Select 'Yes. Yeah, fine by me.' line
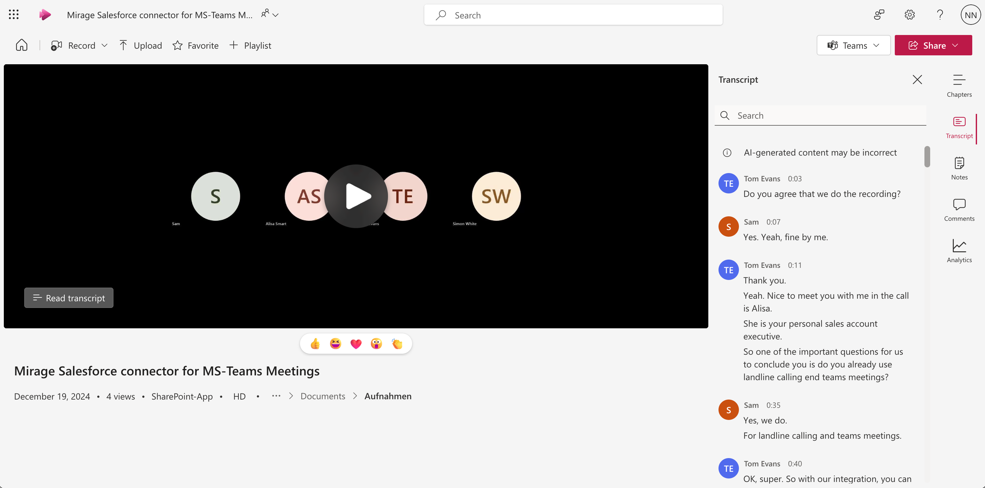Image resolution: width=985 pixels, height=488 pixels. pyautogui.click(x=785, y=237)
